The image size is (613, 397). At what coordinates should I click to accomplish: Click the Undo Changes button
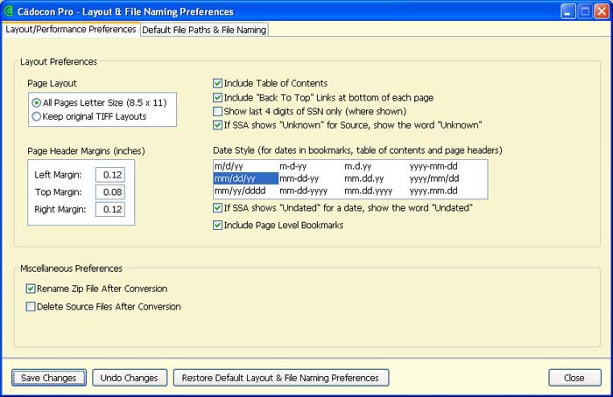pos(129,378)
